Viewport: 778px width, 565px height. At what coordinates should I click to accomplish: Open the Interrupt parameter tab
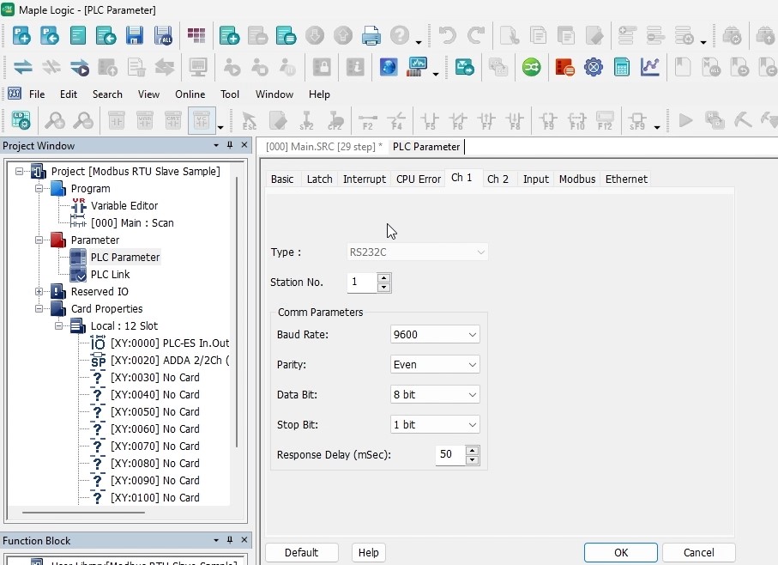point(365,179)
